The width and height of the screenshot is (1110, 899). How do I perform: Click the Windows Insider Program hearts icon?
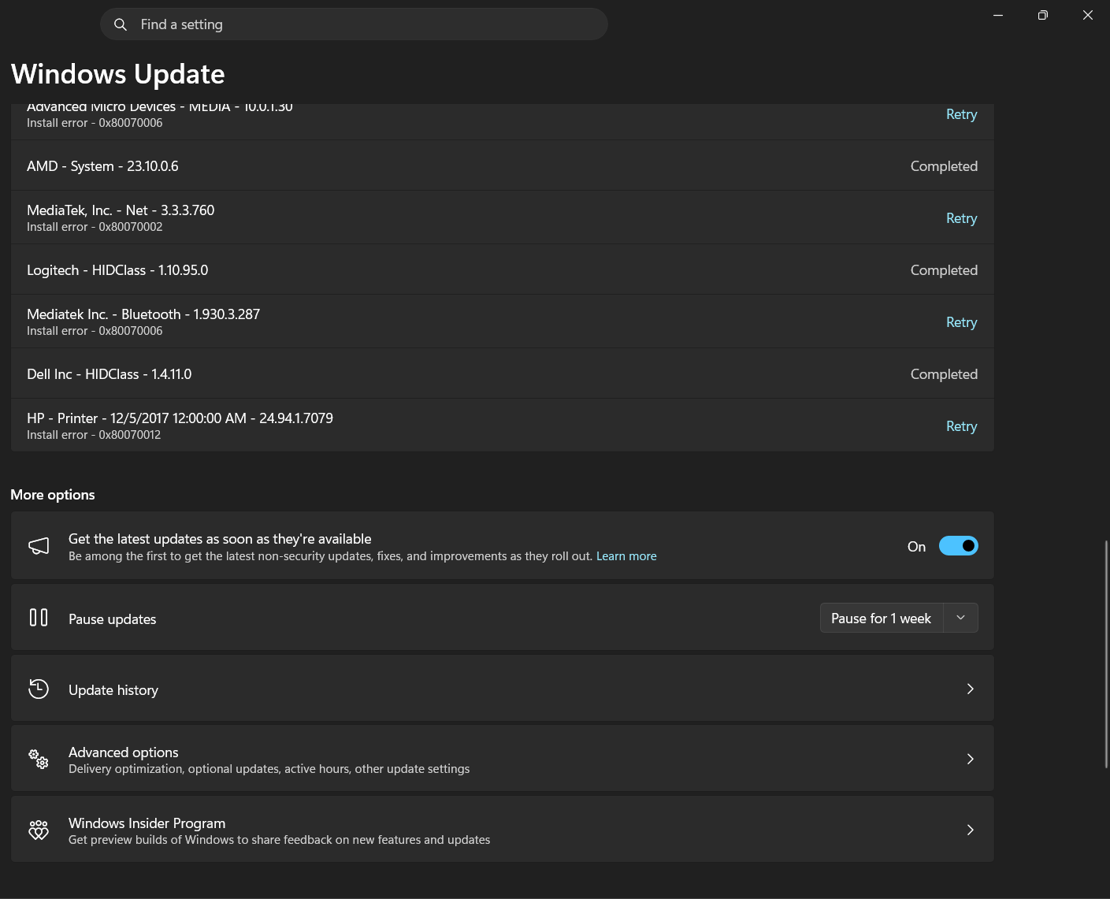point(39,830)
